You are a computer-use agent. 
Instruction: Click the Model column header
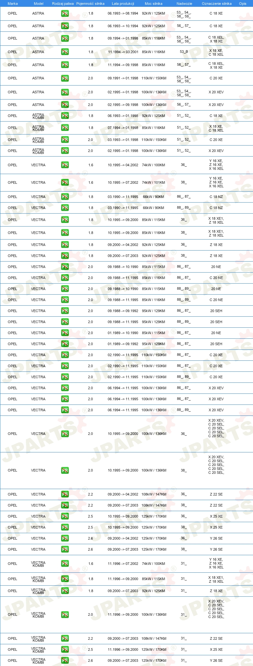pos(38,4)
